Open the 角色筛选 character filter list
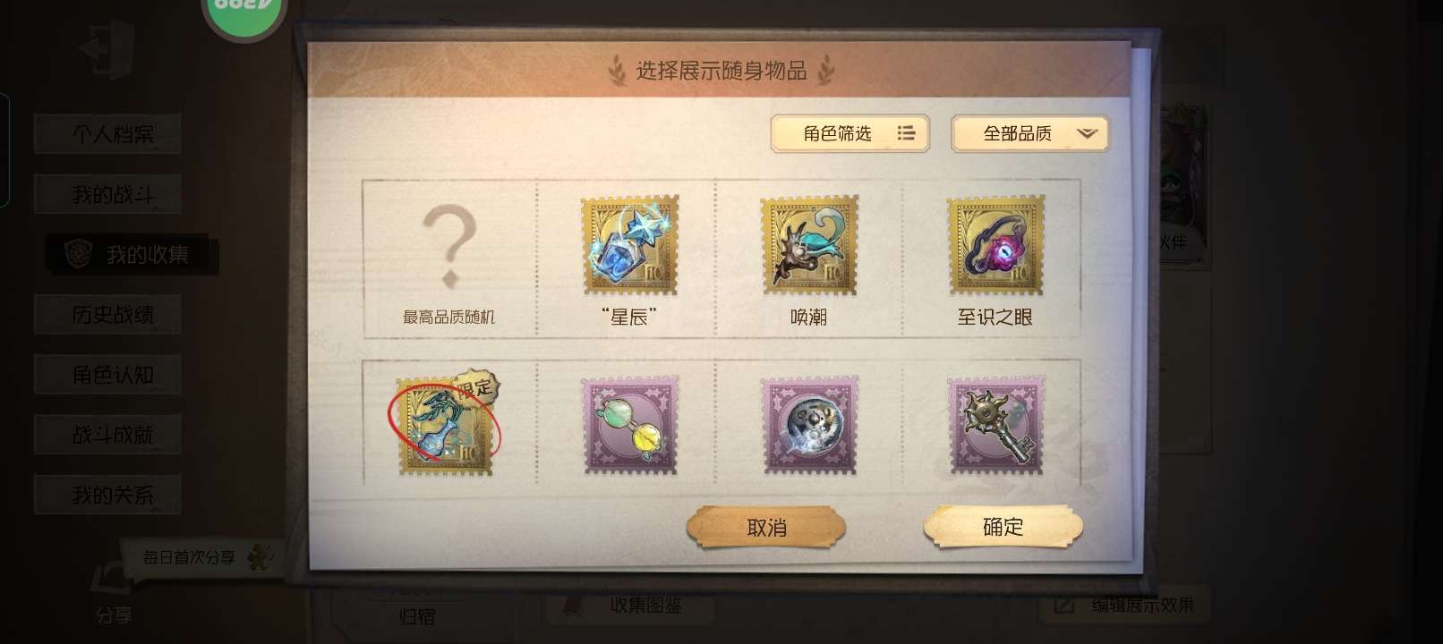 pyautogui.click(x=850, y=133)
